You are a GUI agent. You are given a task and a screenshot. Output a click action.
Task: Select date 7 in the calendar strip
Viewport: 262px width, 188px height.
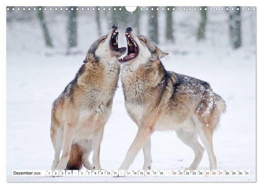(89, 173)
